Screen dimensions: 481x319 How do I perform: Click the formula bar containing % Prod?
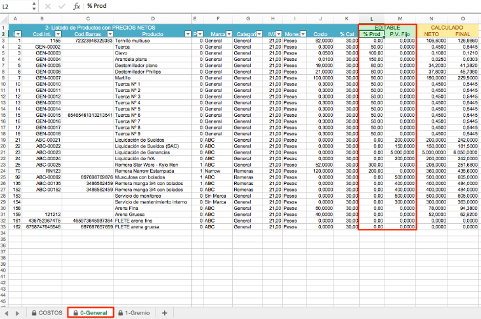point(282,6)
